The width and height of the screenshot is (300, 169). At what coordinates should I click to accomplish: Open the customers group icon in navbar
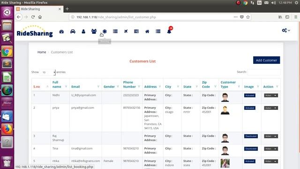[x=94, y=31]
